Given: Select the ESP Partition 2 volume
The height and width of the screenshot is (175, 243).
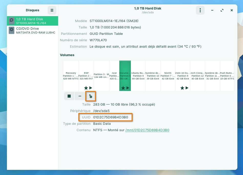Looking at the screenshot, I should coord(86,76).
